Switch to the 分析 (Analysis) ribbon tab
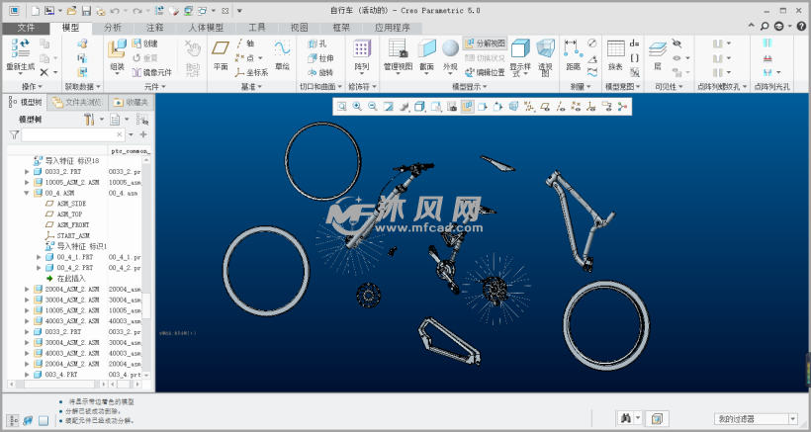This screenshot has width=811, height=432. click(x=113, y=28)
